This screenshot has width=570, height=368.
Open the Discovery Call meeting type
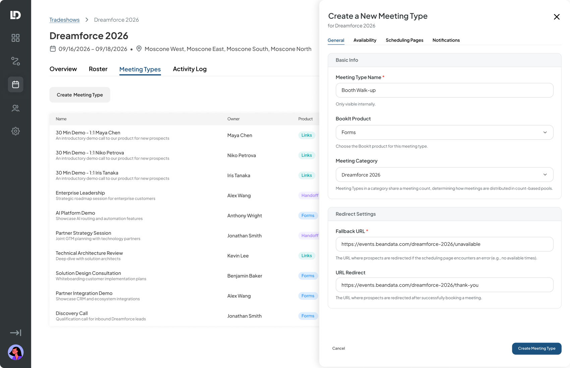pyautogui.click(x=184, y=316)
